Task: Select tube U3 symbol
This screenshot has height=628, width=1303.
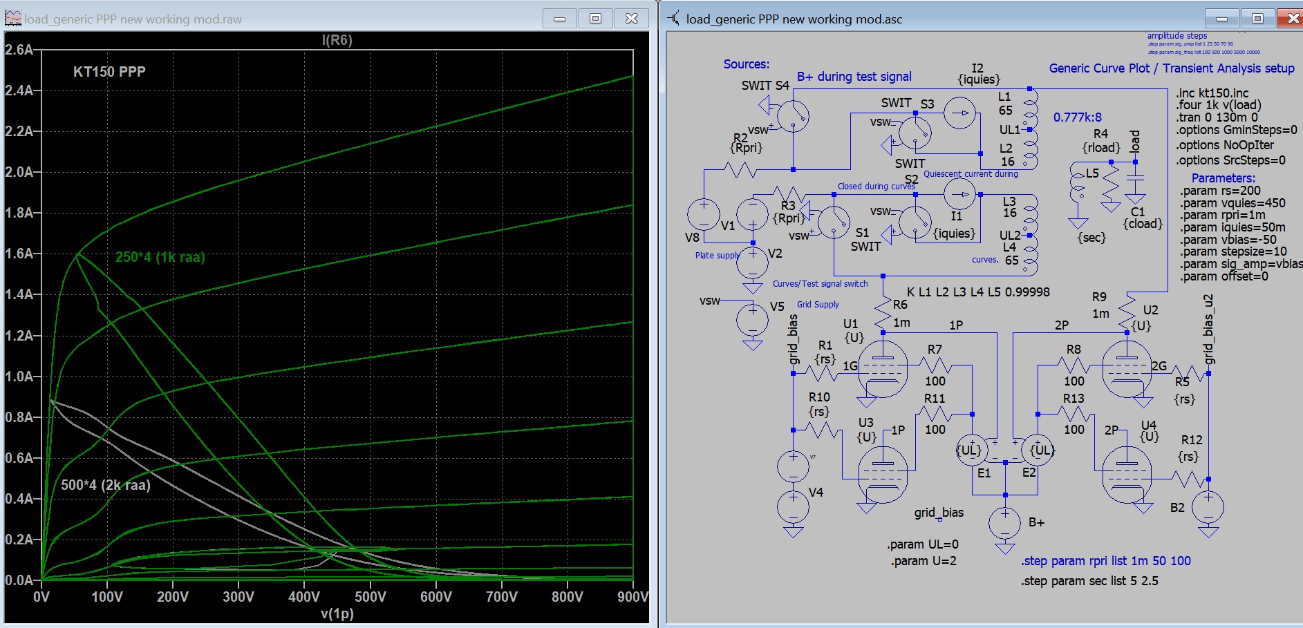Action: click(x=883, y=475)
